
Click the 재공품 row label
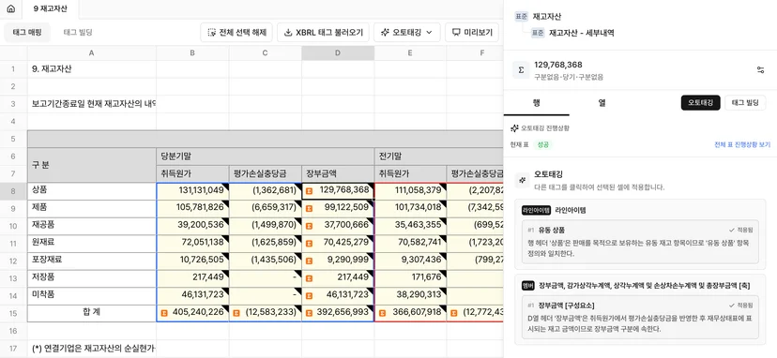click(92, 226)
